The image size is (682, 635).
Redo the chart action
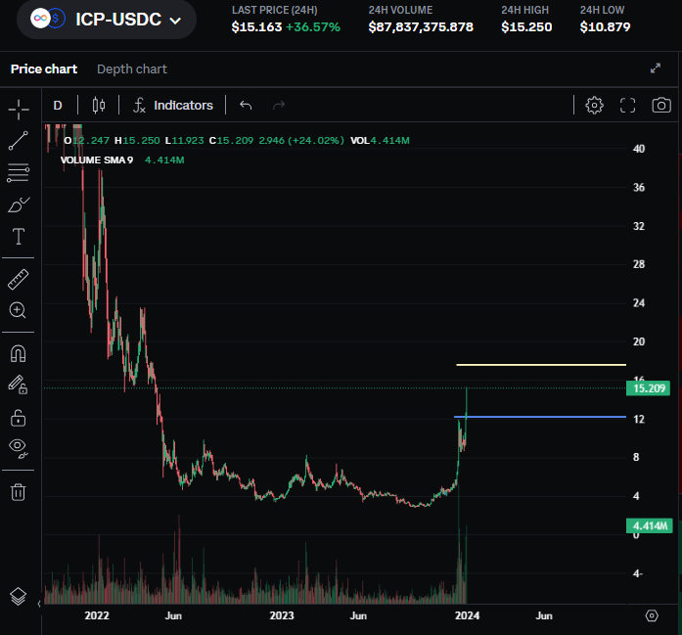pos(278,106)
